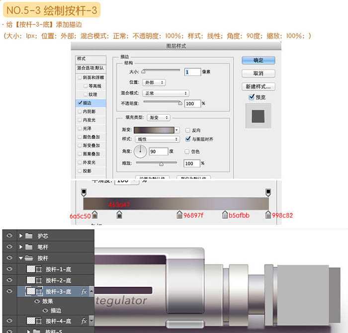Image resolution: width=348 pixels, height=333 pixels.
Task: Click the 护芯 group folder icon
Action: click(x=29, y=236)
